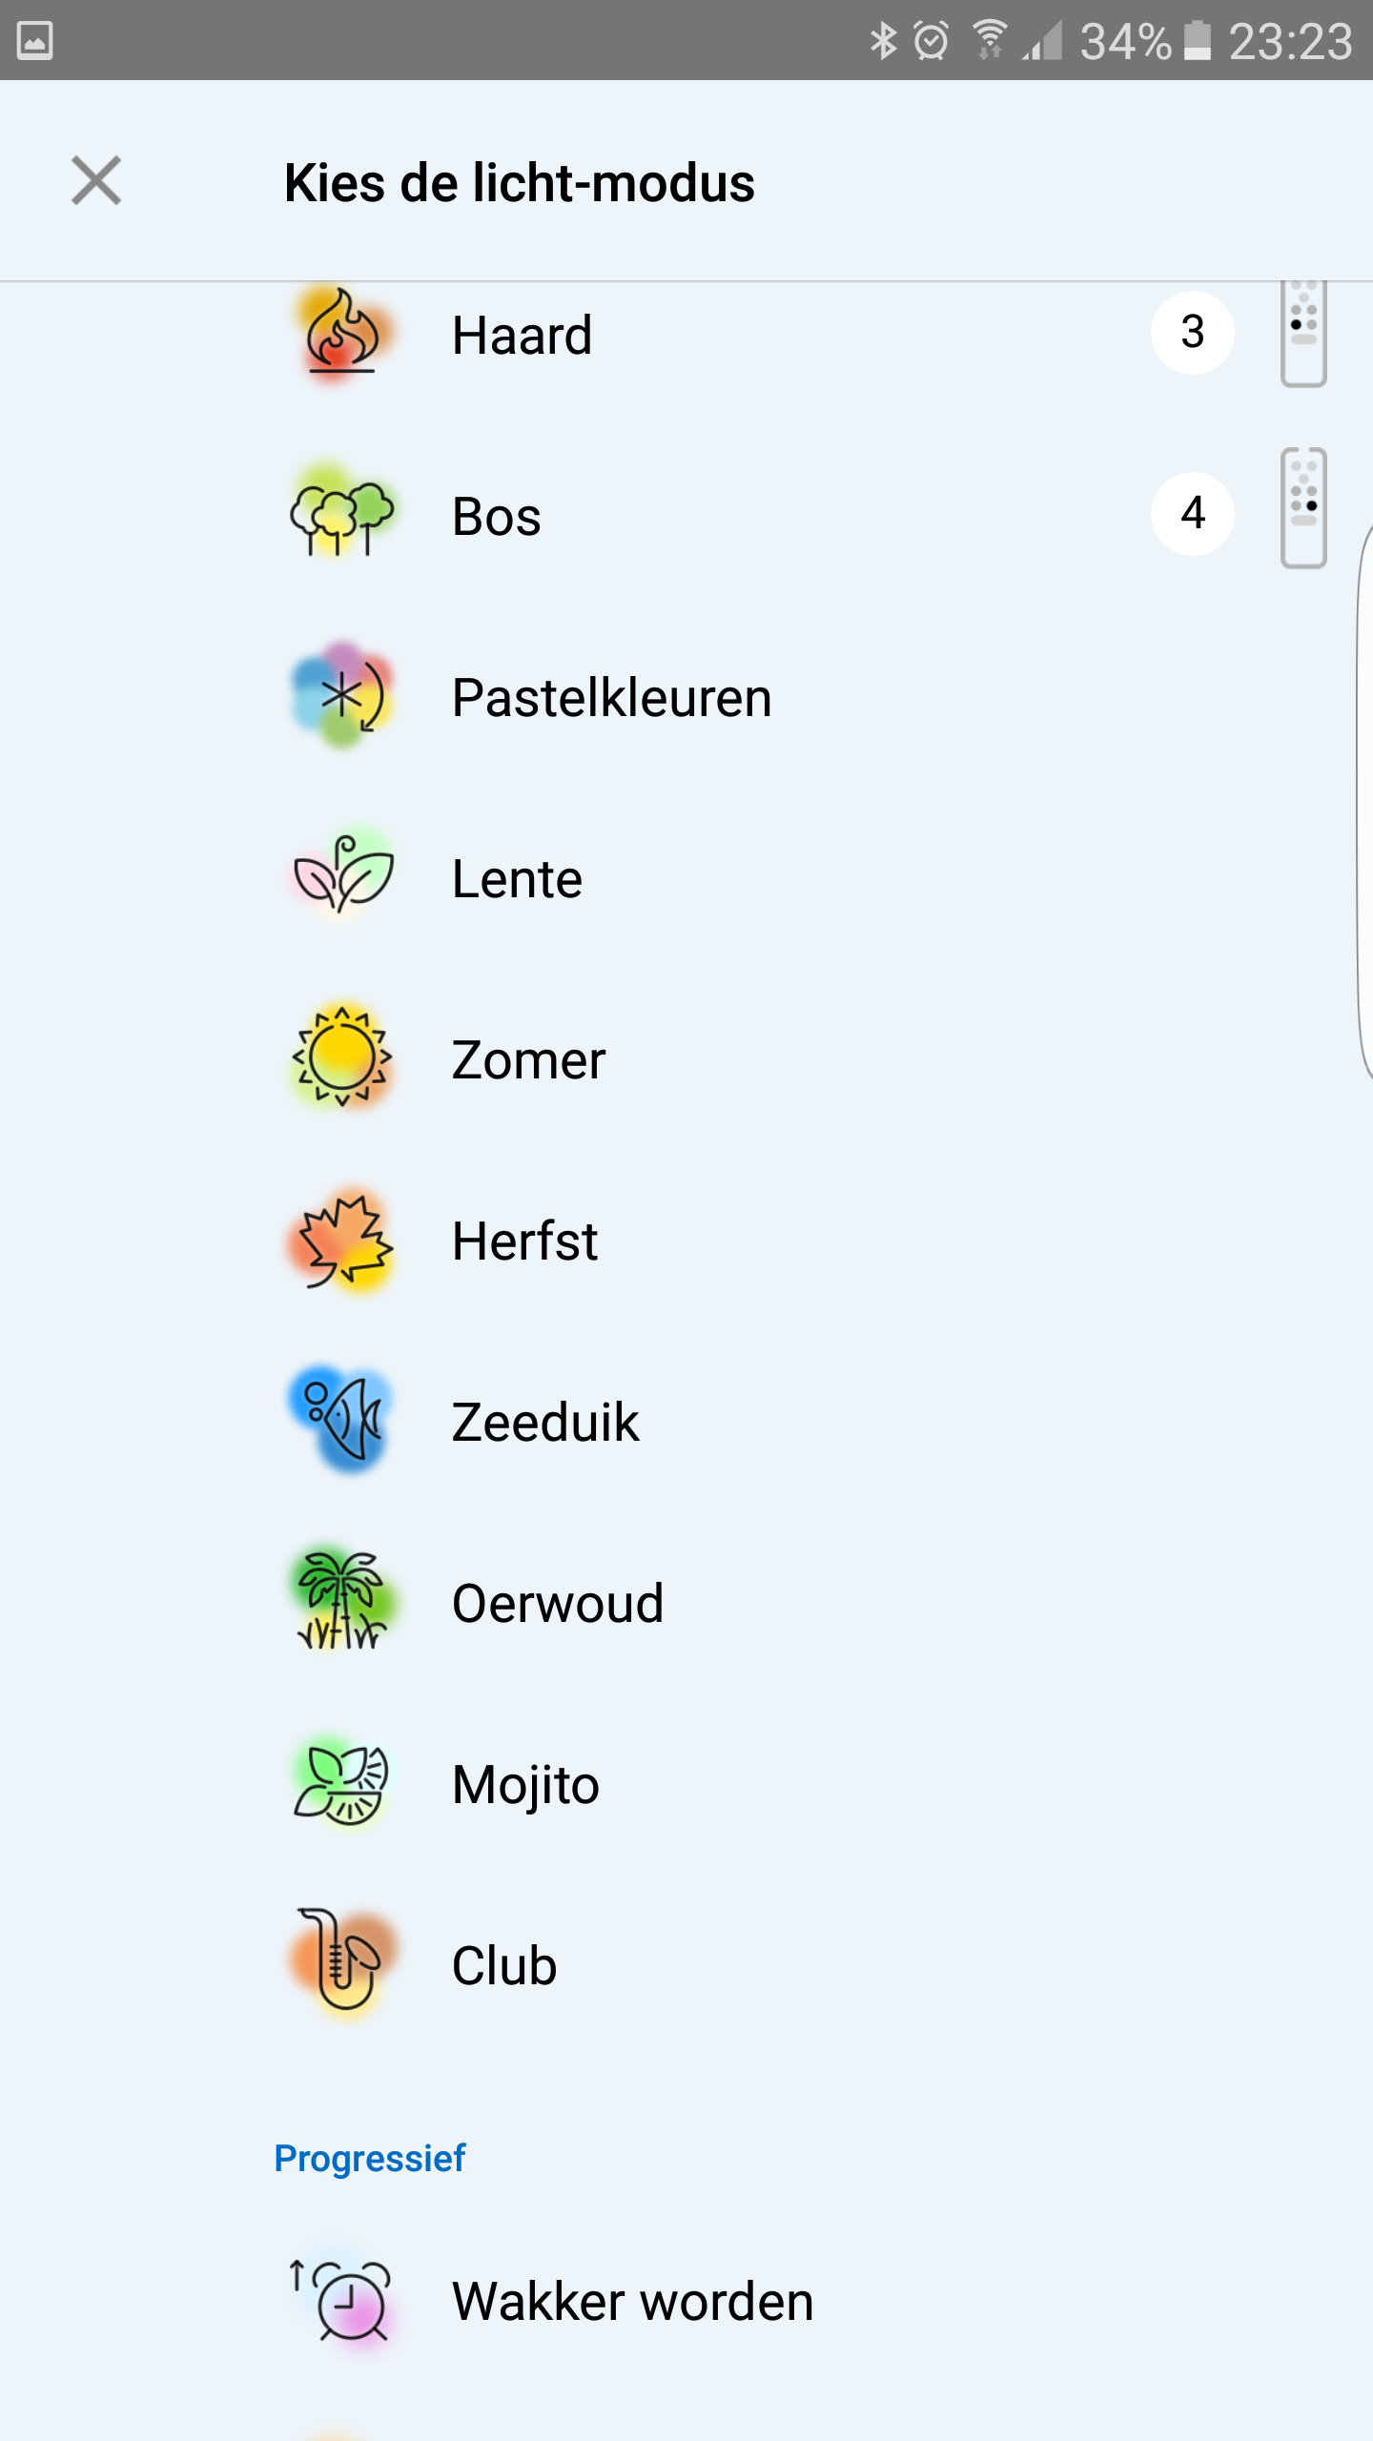Select the Haard light mode

(x=522, y=336)
